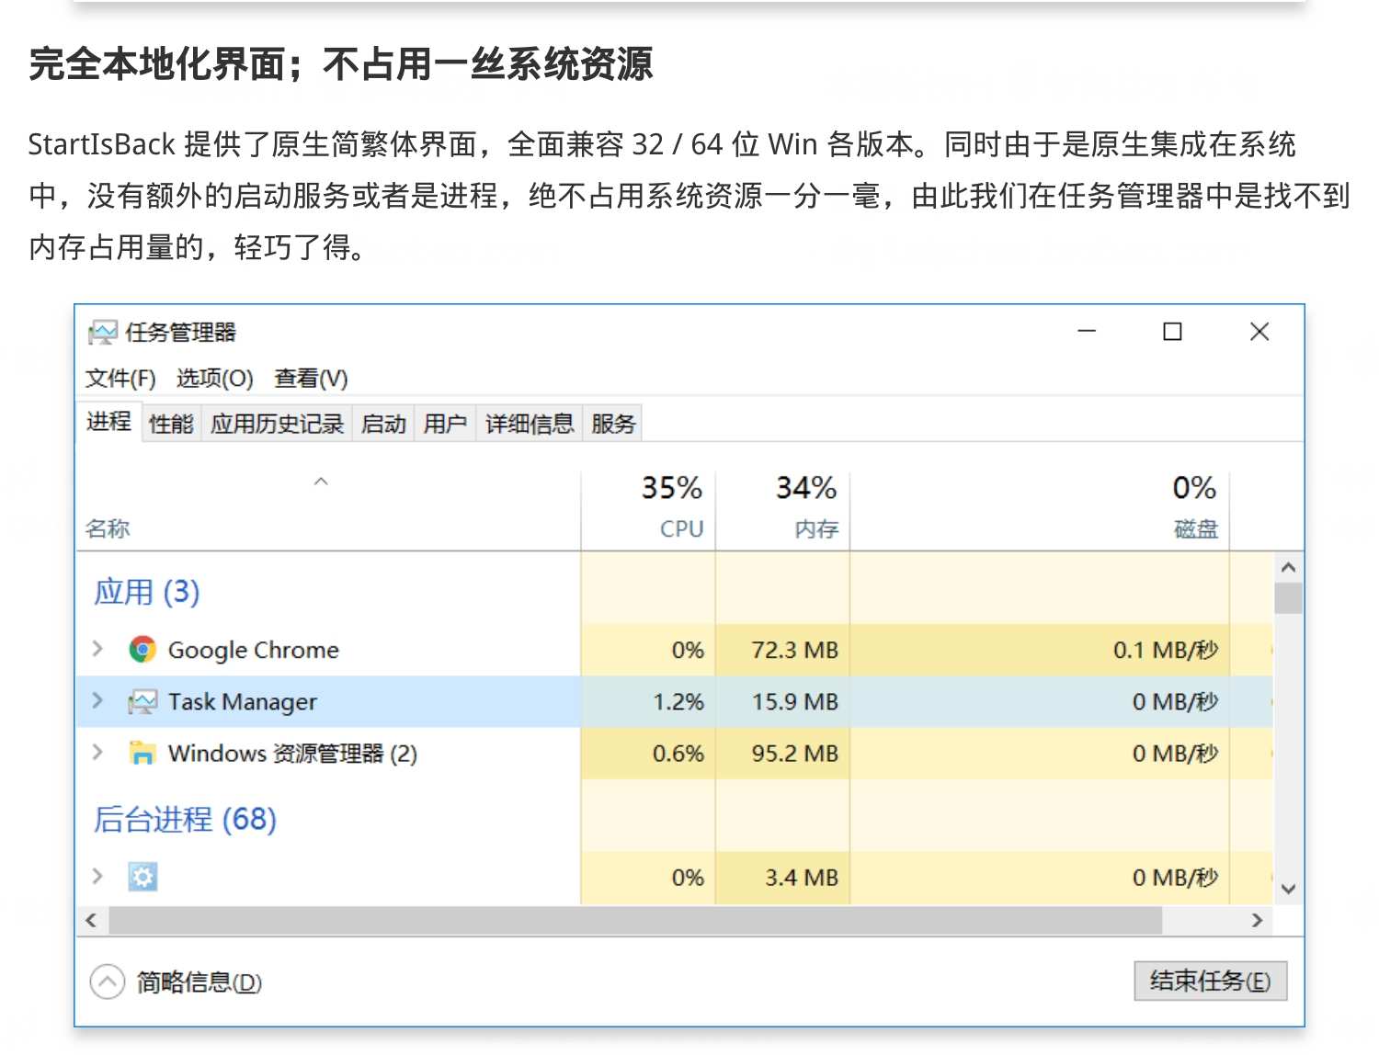Viewport: 1379px width, 1055px height.
Task: Click the Windows 资源管理器 folder icon
Action: coord(142,754)
